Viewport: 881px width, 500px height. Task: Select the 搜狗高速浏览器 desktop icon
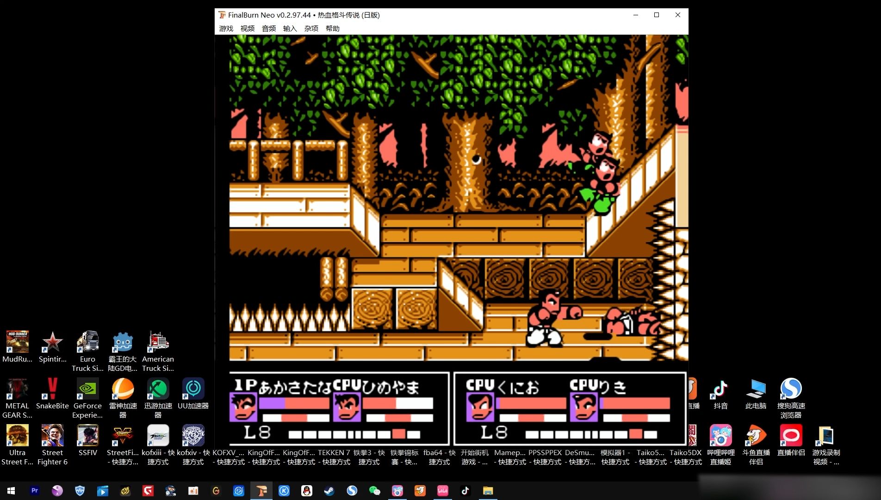click(791, 398)
